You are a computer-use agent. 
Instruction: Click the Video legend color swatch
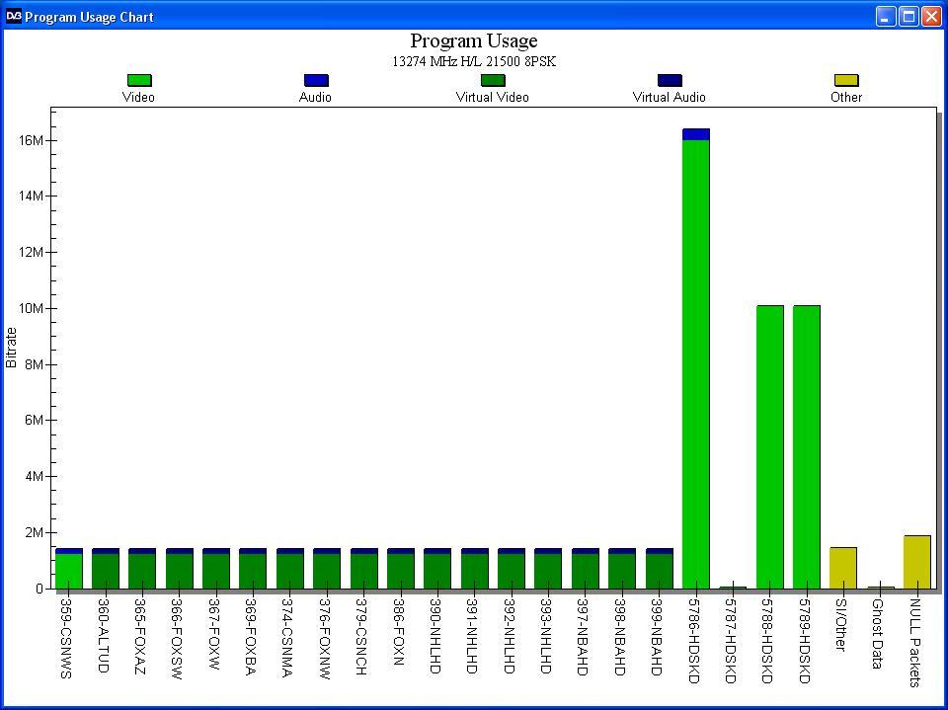pos(139,80)
